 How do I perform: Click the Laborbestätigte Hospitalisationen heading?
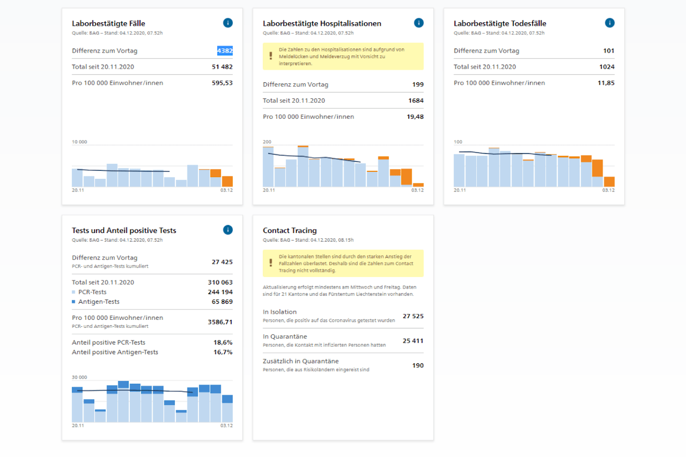point(322,23)
